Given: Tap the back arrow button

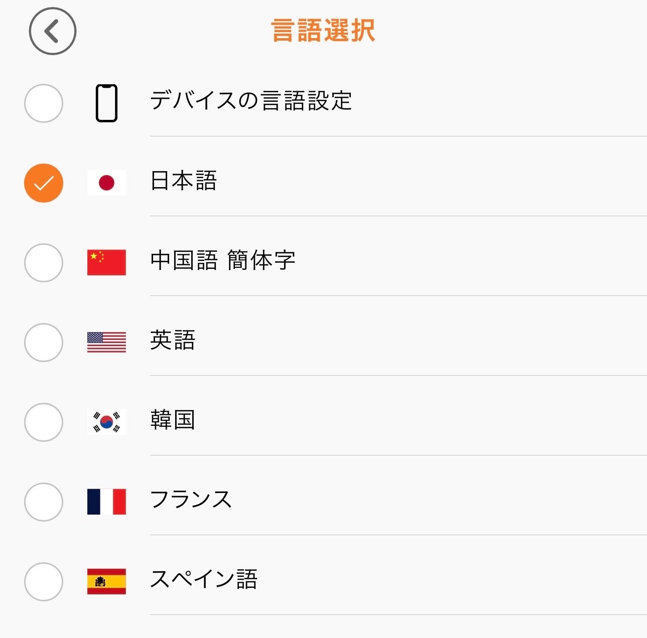Looking at the screenshot, I should (x=52, y=31).
